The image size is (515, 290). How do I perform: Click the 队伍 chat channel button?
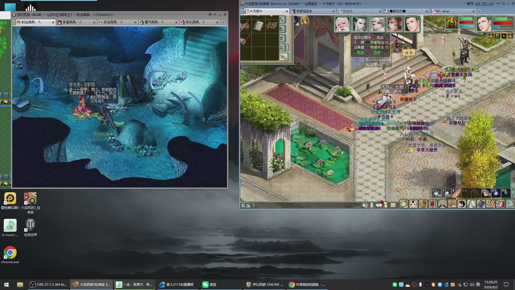click(246, 206)
